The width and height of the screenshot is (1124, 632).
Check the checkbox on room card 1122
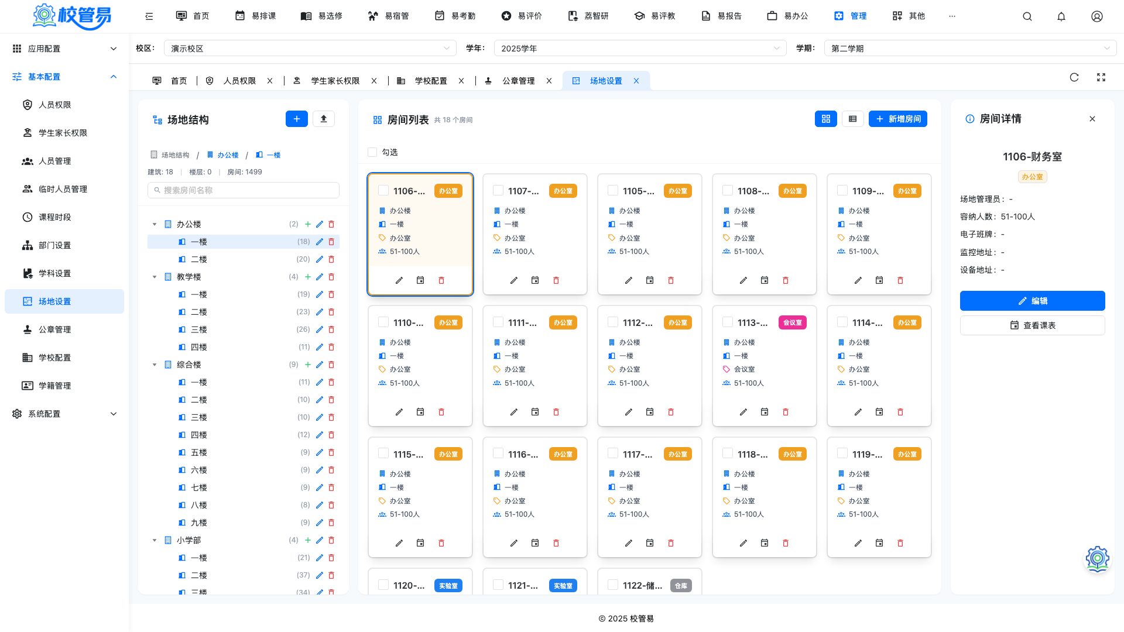point(613,585)
